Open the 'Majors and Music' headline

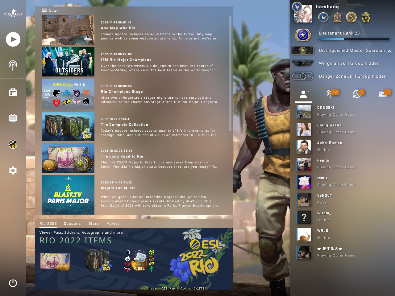coord(118,188)
